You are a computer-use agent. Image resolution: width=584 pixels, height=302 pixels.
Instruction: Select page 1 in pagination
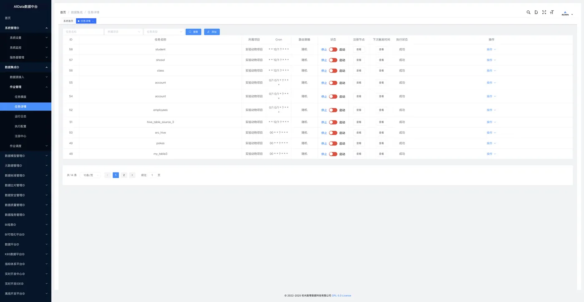[116, 175]
